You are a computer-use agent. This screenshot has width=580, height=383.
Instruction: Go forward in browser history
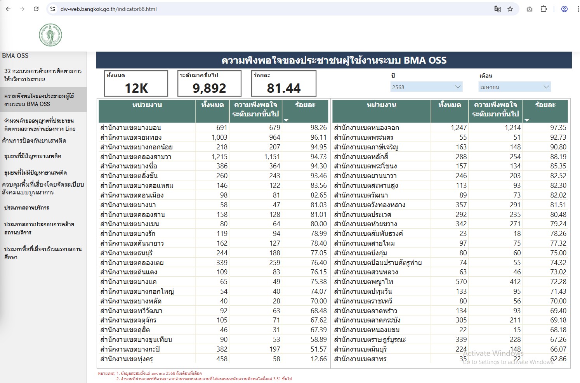[x=22, y=9]
